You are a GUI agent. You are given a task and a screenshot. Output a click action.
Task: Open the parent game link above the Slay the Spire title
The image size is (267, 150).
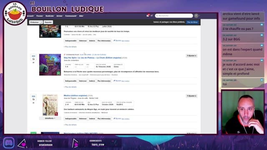coord(93,55)
